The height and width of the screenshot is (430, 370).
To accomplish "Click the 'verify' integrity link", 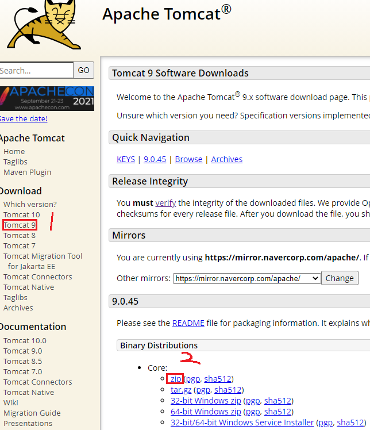I will pyautogui.click(x=165, y=203).
